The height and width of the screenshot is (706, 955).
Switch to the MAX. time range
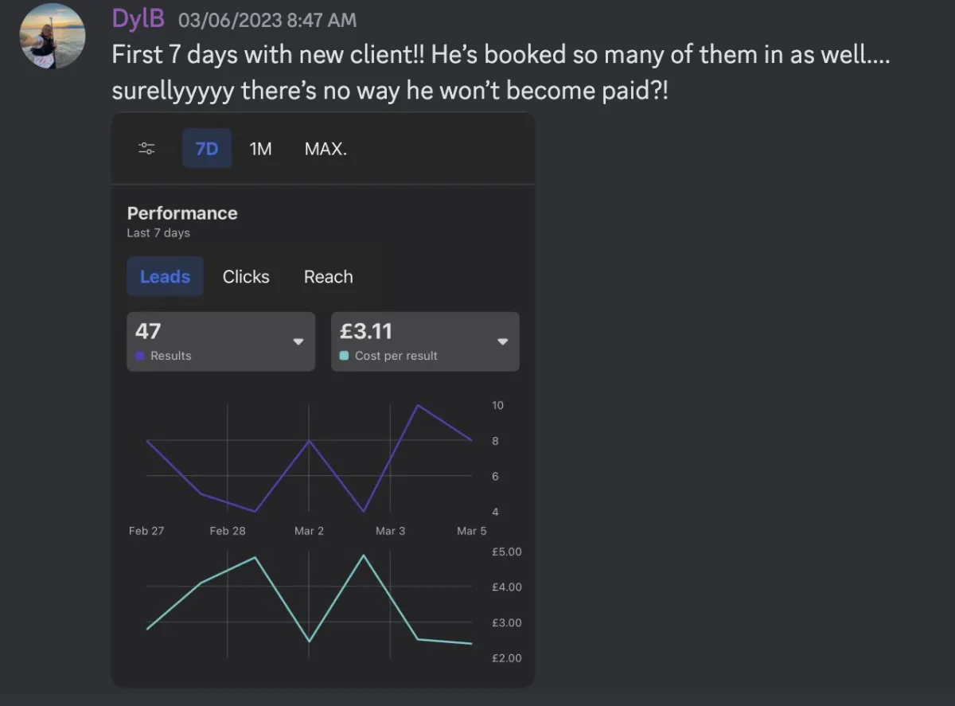[325, 149]
